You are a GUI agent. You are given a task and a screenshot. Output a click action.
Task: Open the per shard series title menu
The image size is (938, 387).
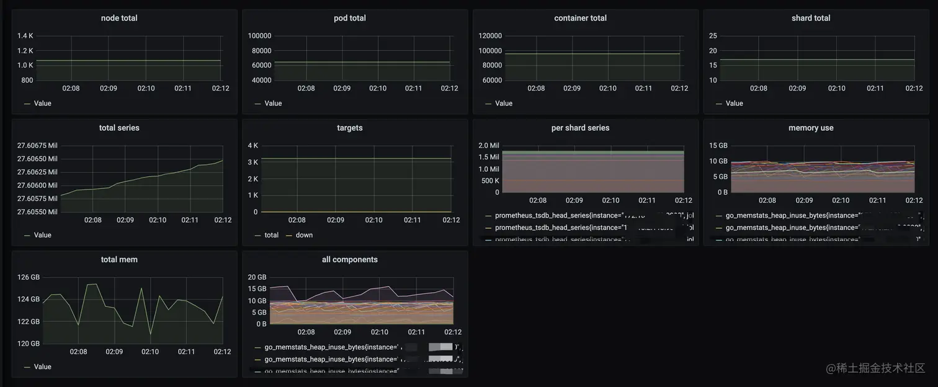coord(580,128)
